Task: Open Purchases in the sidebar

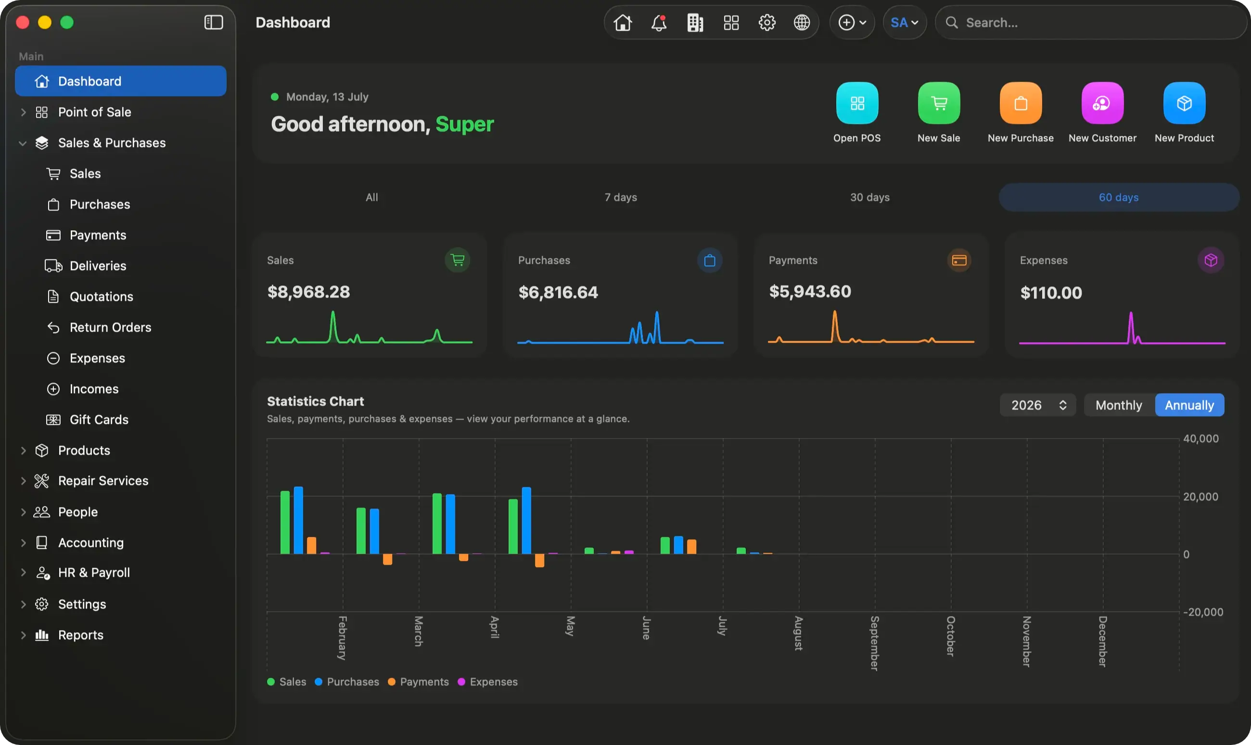Action: click(x=121, y=204)
